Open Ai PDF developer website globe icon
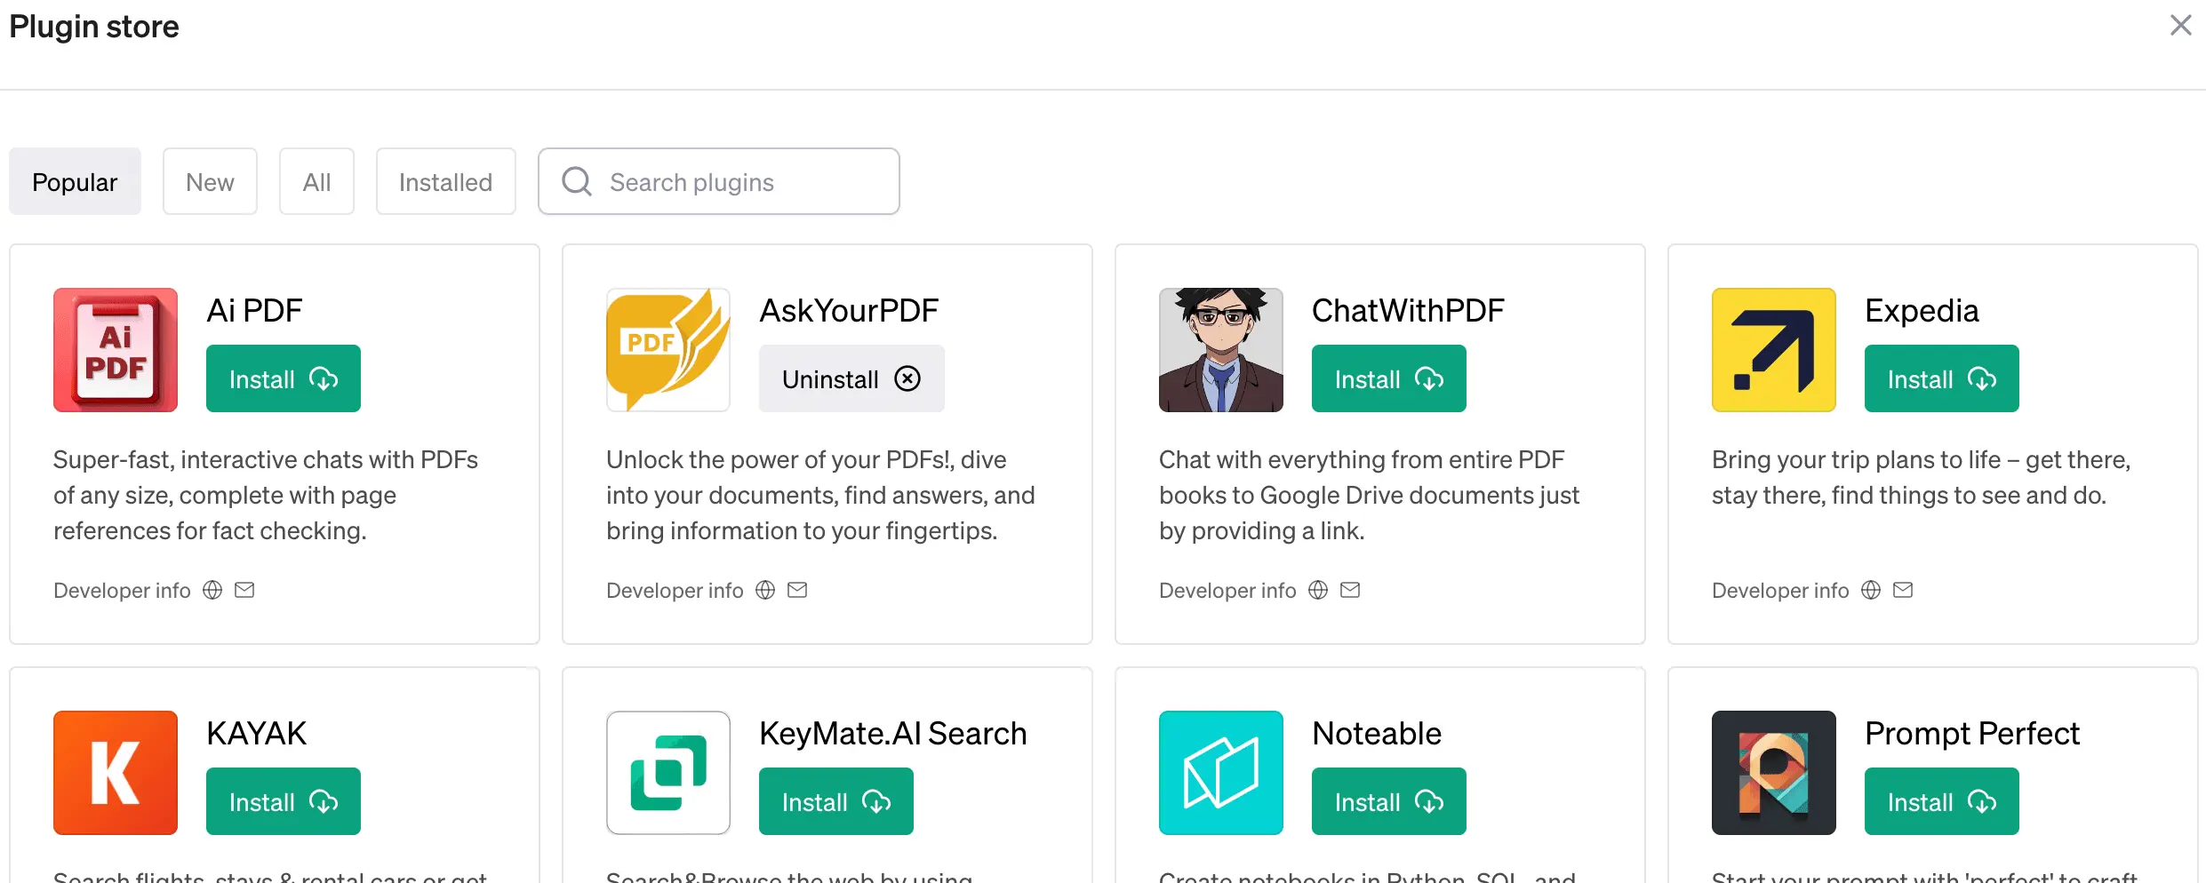The width and height of the screenshot is (2206, 883). (x=212, y=590)
